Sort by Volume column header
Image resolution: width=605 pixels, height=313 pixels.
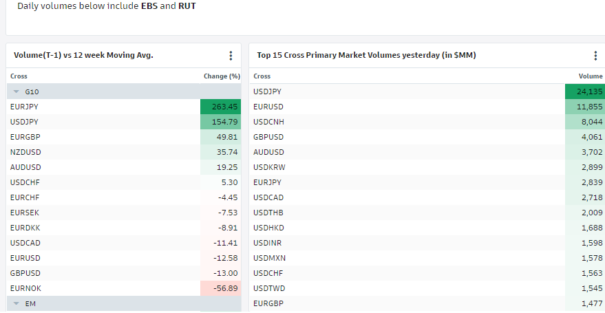pos(590,76)
